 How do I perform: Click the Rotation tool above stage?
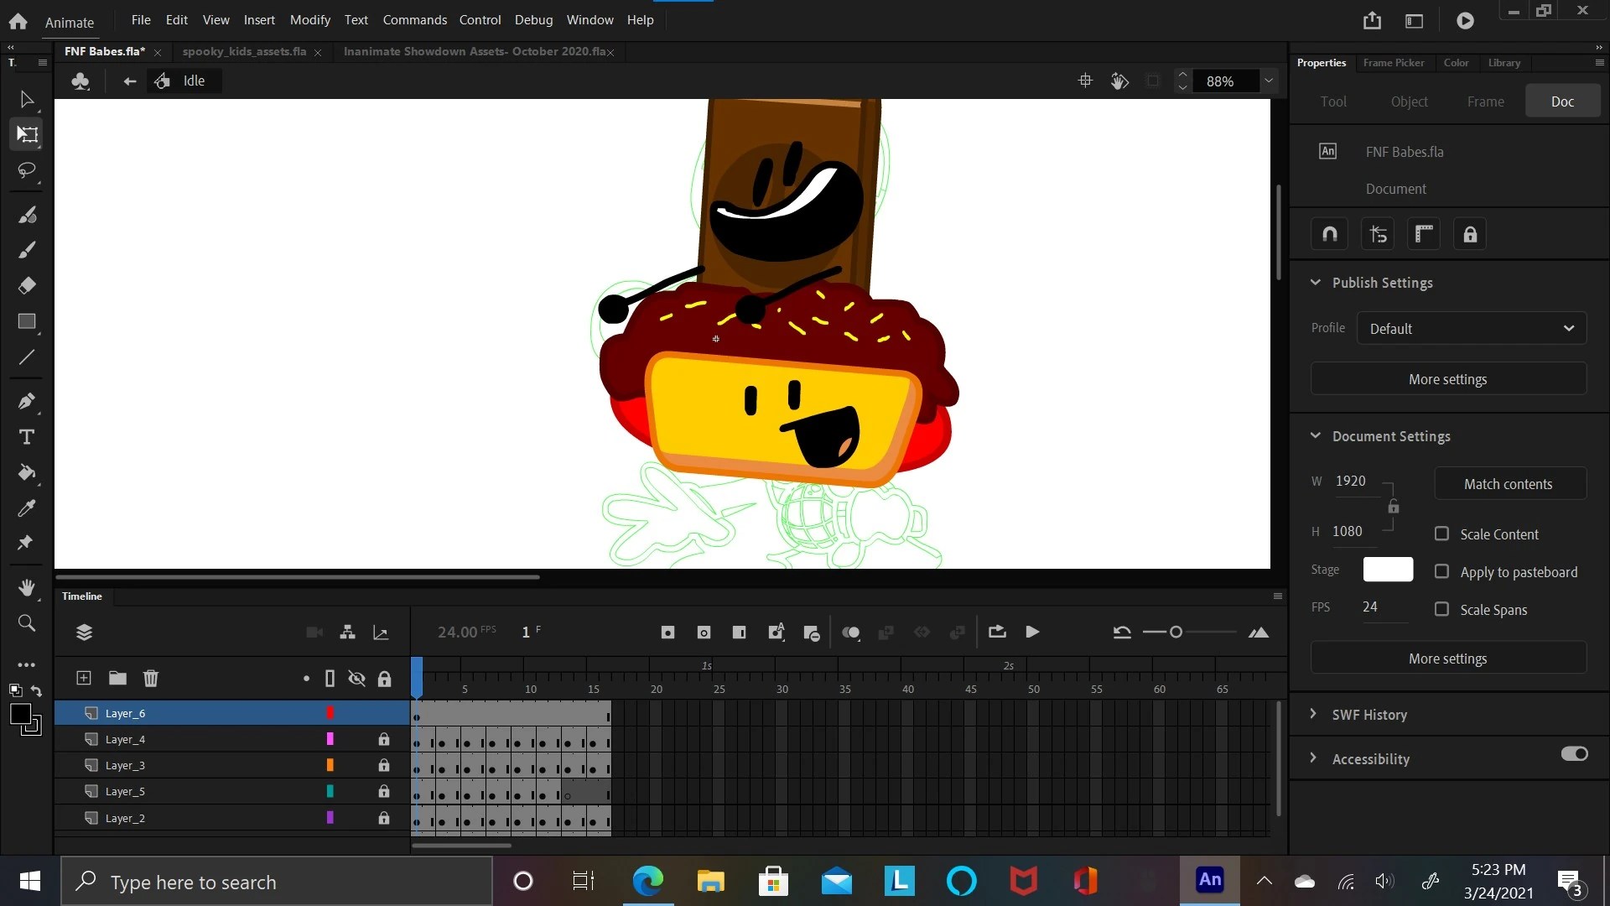(x=1119, y=81)
